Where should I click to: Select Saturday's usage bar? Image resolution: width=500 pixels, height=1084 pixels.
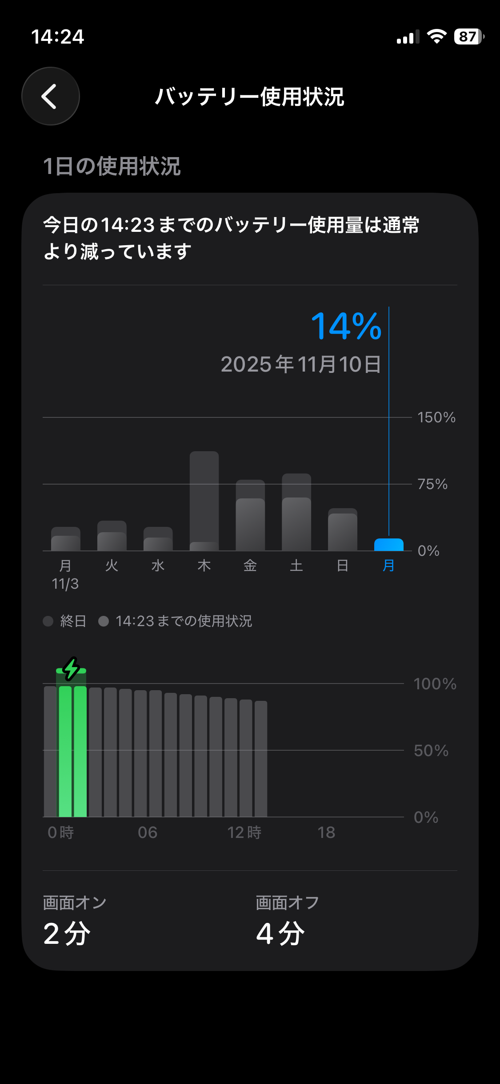click(296, 513)
